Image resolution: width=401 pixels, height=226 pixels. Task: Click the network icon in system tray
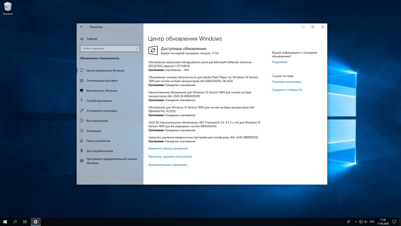[361, 222]
